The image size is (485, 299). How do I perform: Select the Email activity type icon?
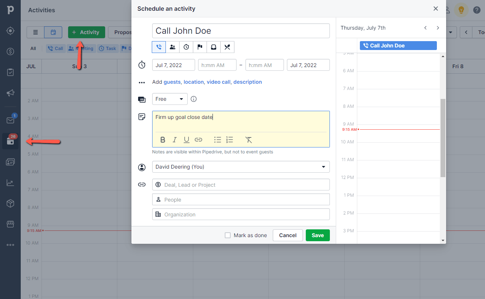(x=214, y=47)
